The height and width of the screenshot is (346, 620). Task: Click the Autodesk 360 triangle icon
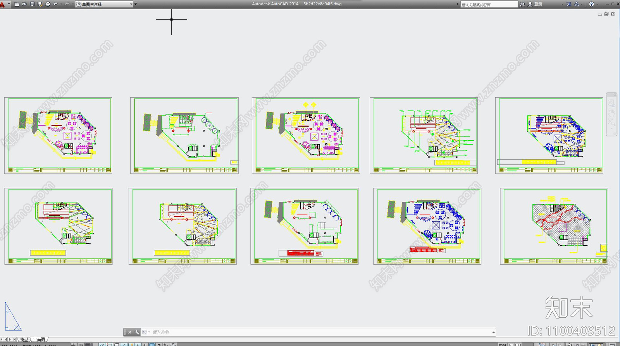pyautogui.click(x=577, y=4)
